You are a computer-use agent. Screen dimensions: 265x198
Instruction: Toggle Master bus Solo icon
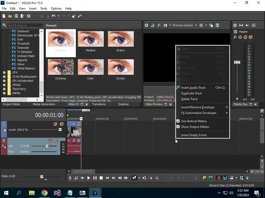tap(251, 37)
